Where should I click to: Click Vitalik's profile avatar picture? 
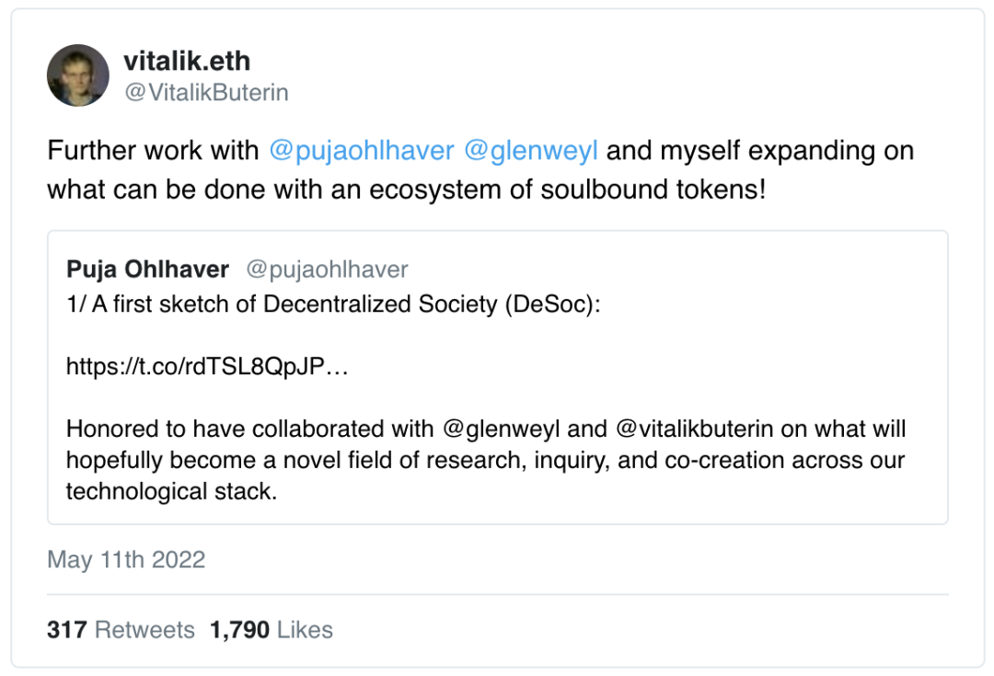(78, 75)
